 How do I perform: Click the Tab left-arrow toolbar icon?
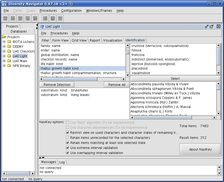[20, 18]
